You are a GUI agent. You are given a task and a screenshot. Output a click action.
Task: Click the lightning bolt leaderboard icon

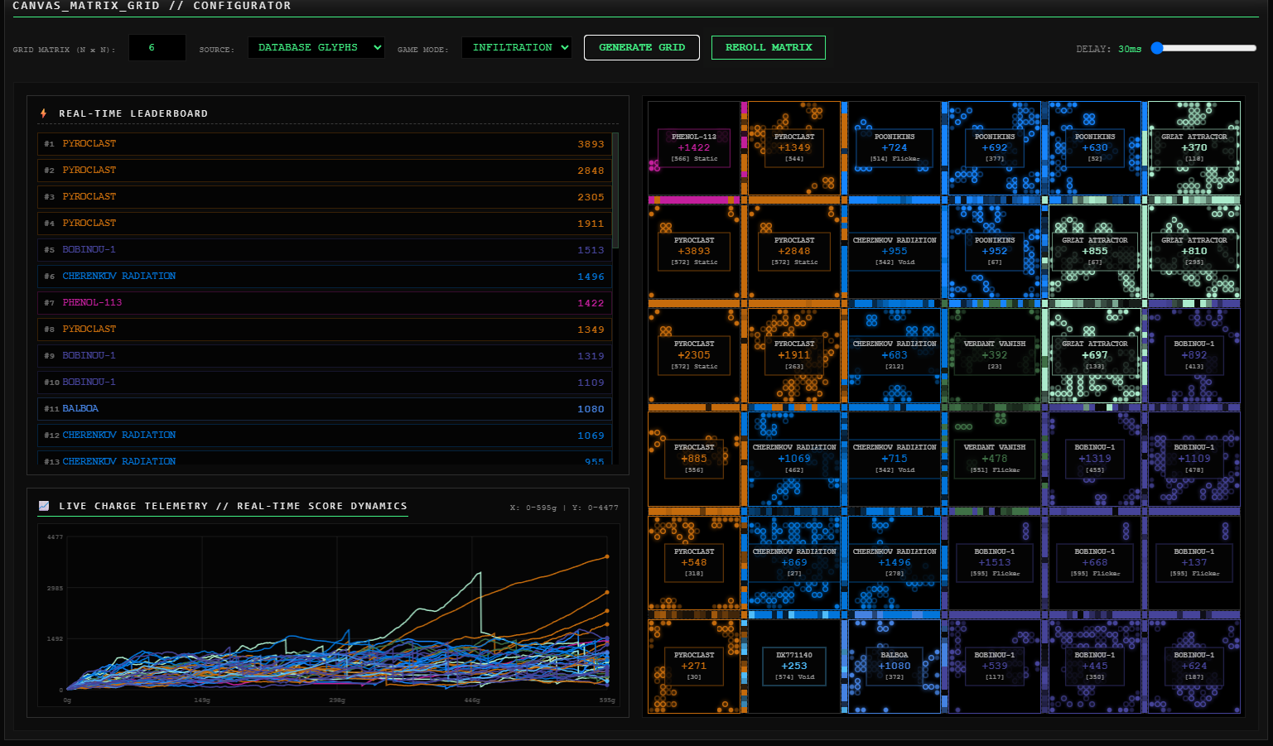pyautogui.click(x=43, y=113)
